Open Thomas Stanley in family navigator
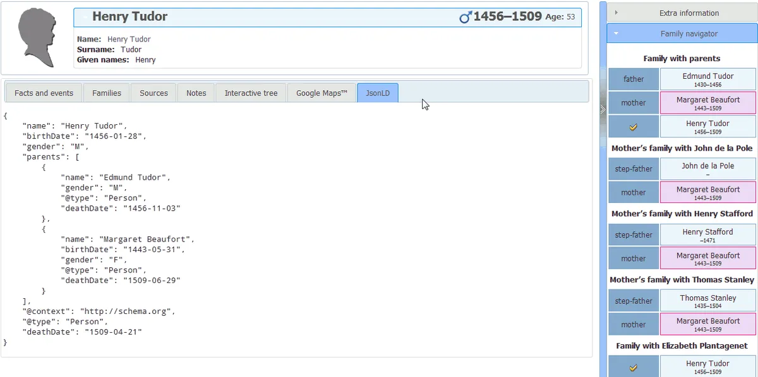Screen dimensions: 758x377 click(x=707, y=298)
